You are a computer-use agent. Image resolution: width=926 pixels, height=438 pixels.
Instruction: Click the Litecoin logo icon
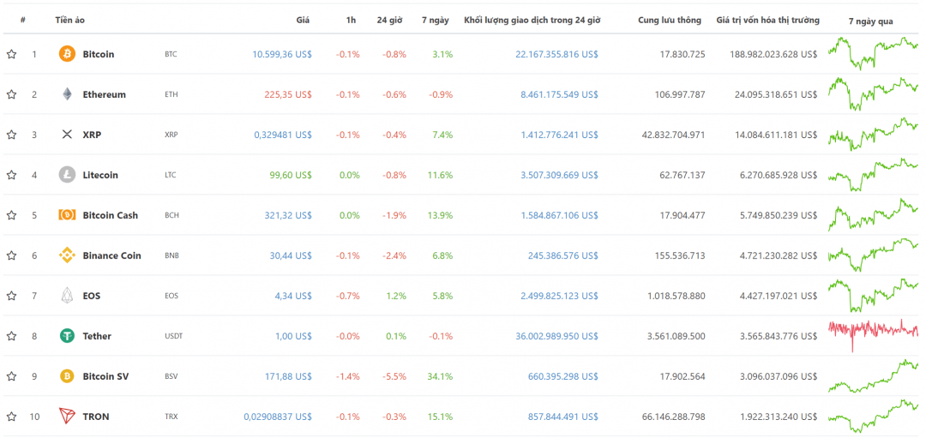click(68, 175)
